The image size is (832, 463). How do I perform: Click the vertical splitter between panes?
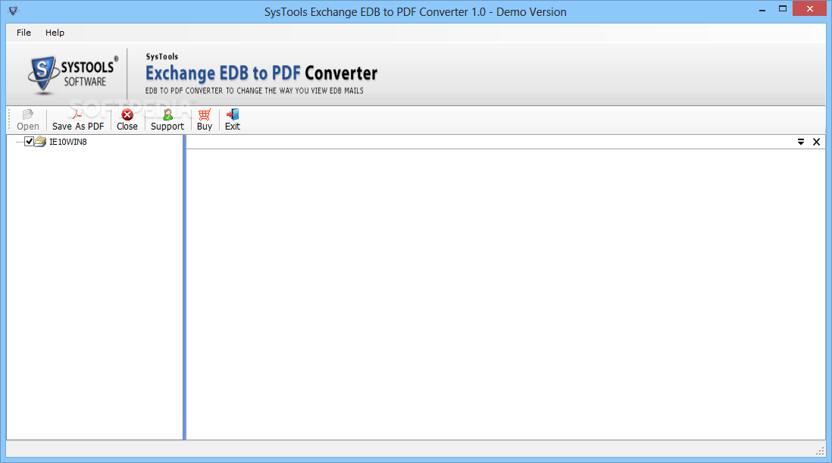click(x=184, y=287)
